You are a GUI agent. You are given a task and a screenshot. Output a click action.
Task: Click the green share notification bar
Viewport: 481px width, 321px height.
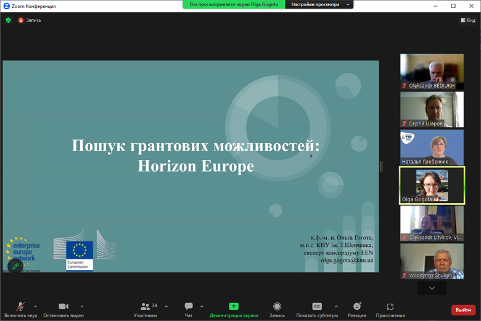(234, 4)
